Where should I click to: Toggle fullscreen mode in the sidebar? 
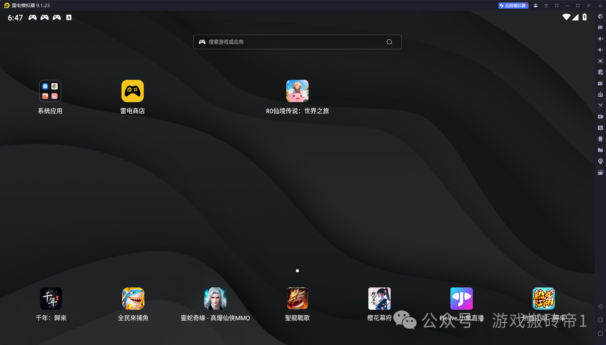pyautogui.click(x=600, y=61)
